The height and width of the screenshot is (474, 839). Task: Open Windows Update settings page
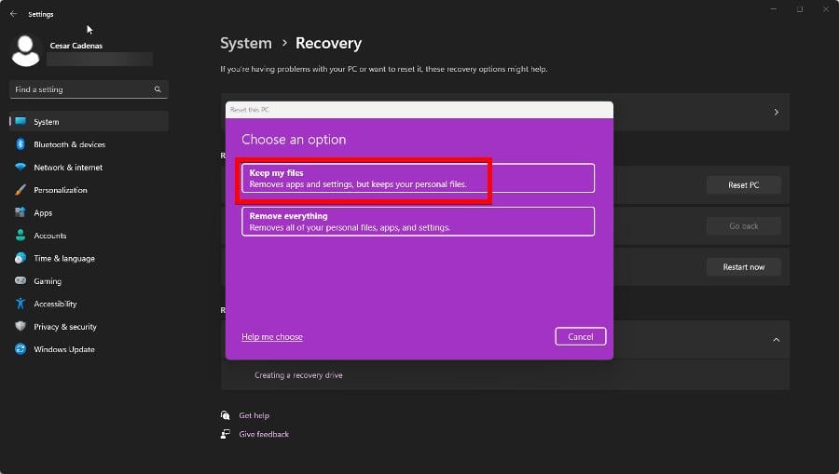pos(89,349)
